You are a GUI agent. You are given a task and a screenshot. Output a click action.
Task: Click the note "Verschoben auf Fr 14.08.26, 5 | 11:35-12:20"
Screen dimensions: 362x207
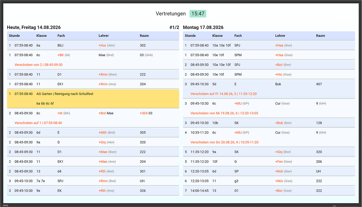[x=224, y=94]
